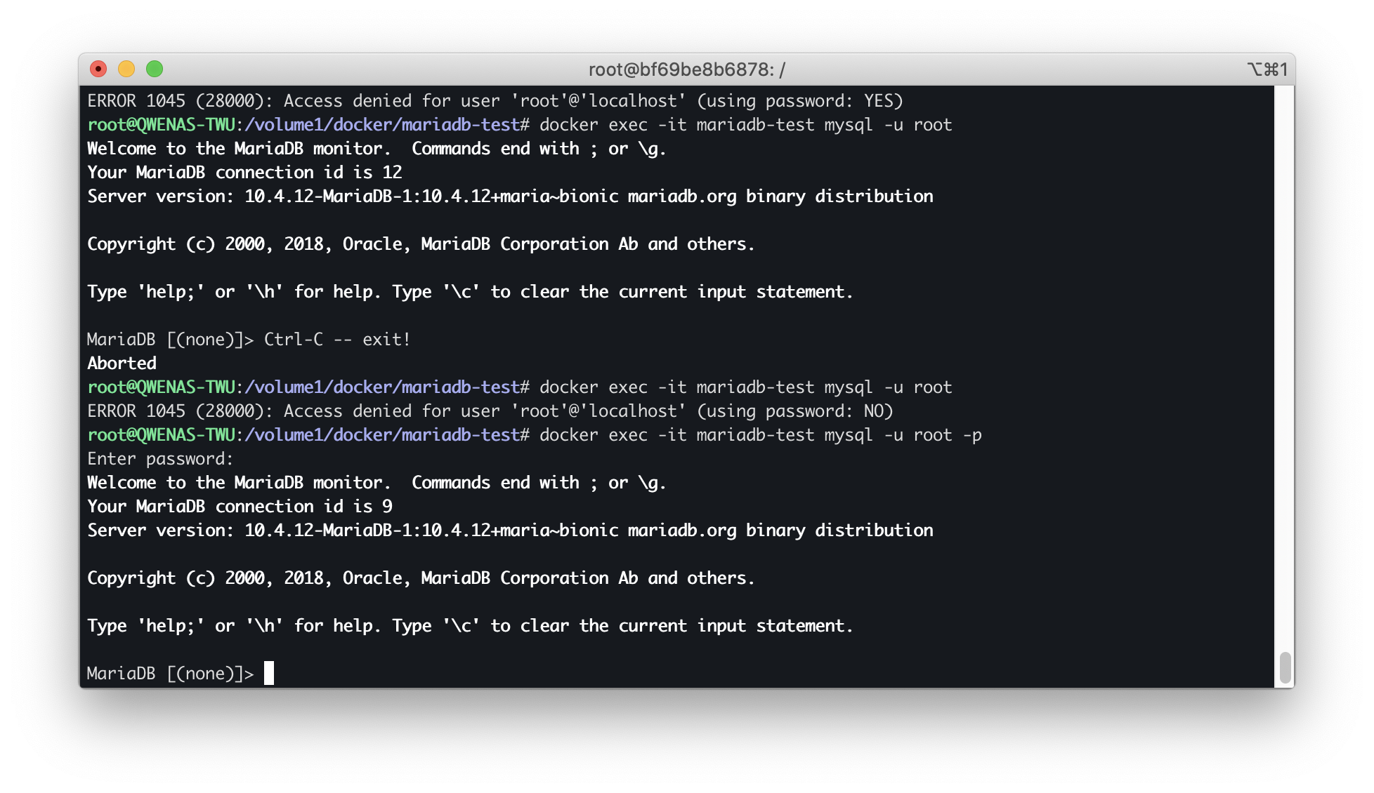Image resolution: width=1374 pixels, height=793 pixels.
Task: Click the 'Enter password:' prompt line
Action: (160, 459)
